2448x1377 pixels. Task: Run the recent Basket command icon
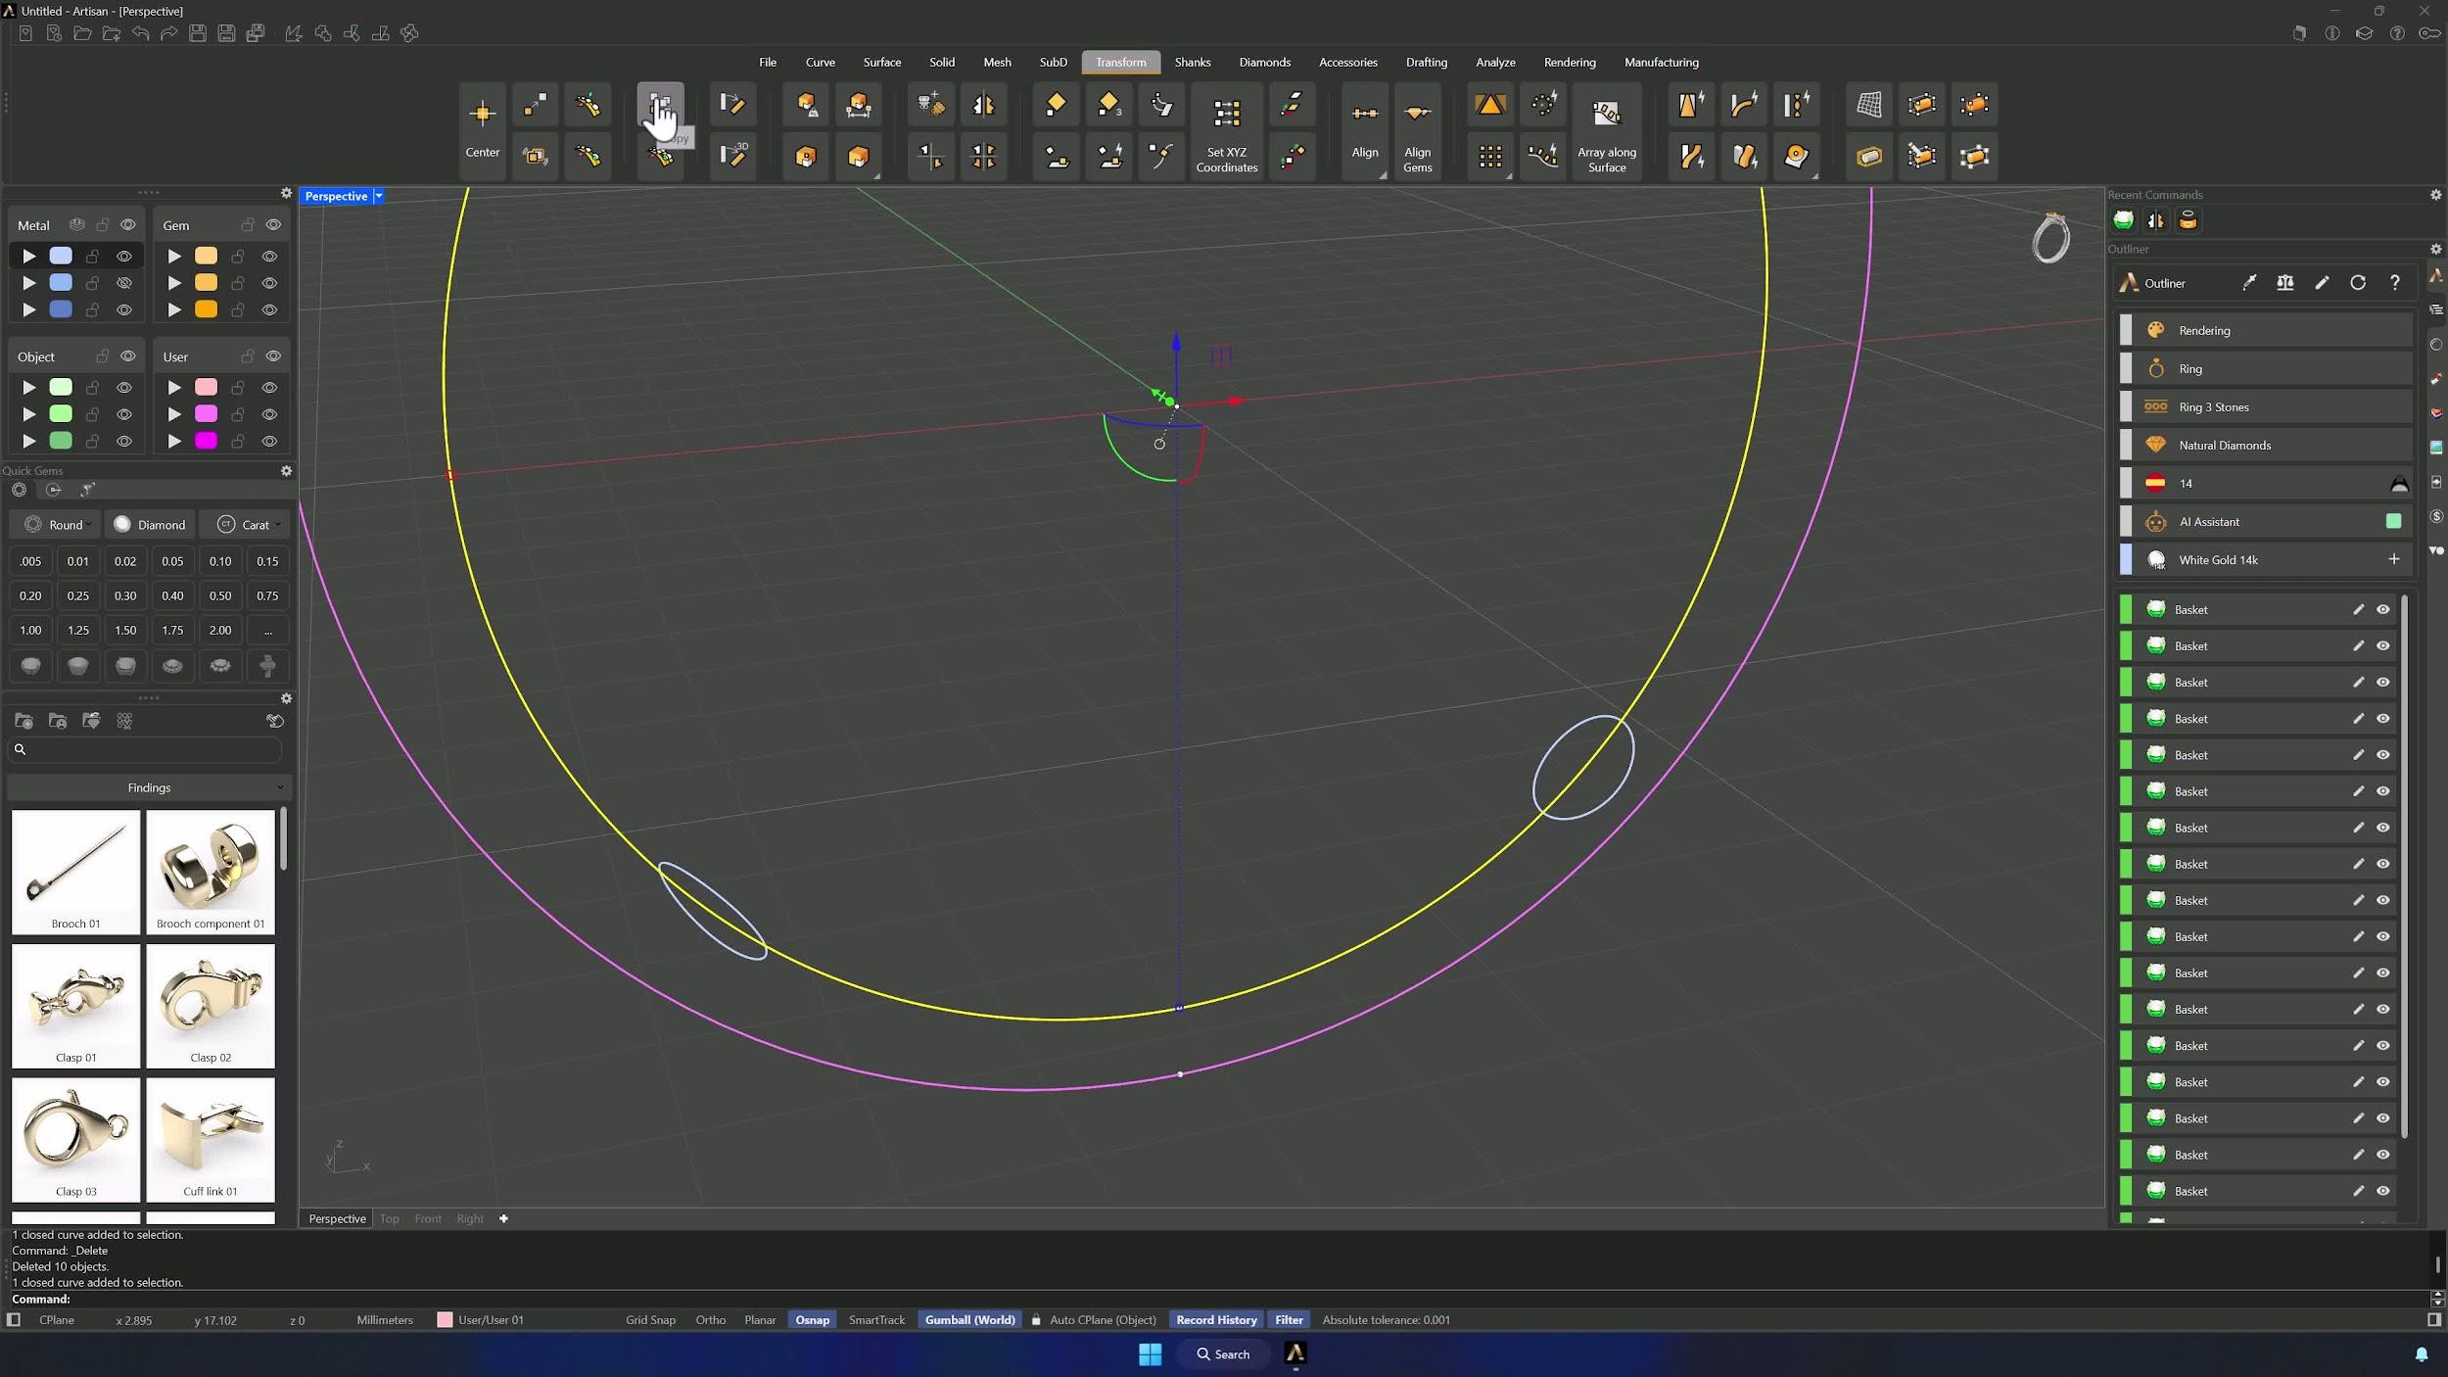tap(2123, 220)
